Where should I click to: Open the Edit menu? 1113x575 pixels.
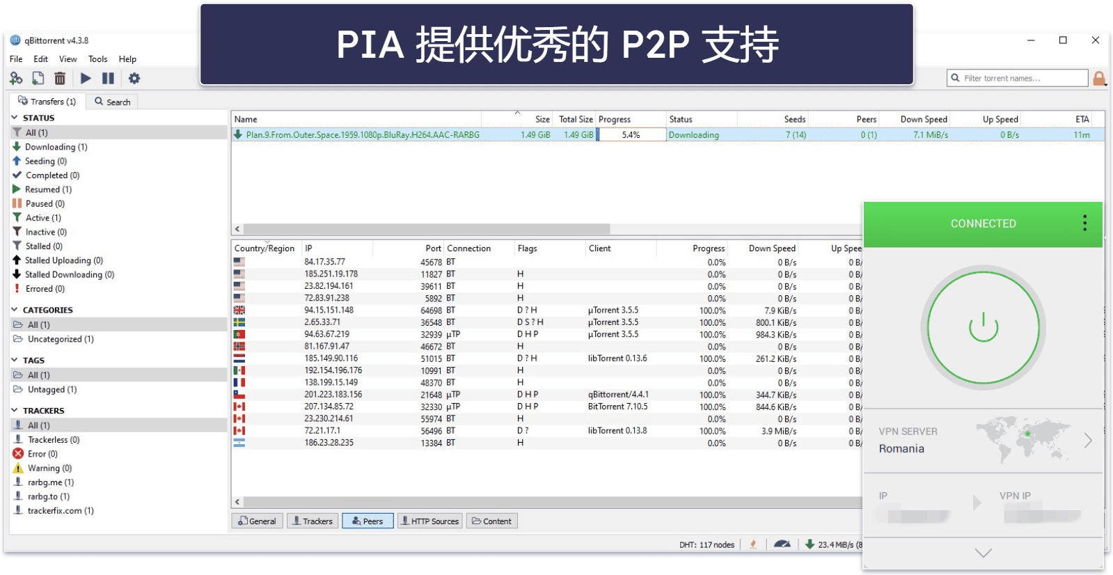pos(41,59)
